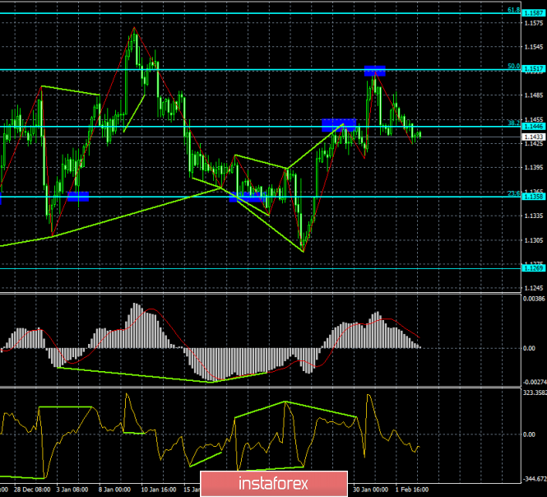Click the MACD scale value 0.00386
Viewport: 547px width, 497px height.
point(533,297)
